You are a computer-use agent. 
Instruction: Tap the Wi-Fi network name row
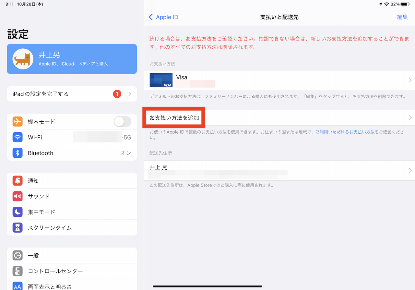coord(72,137)
